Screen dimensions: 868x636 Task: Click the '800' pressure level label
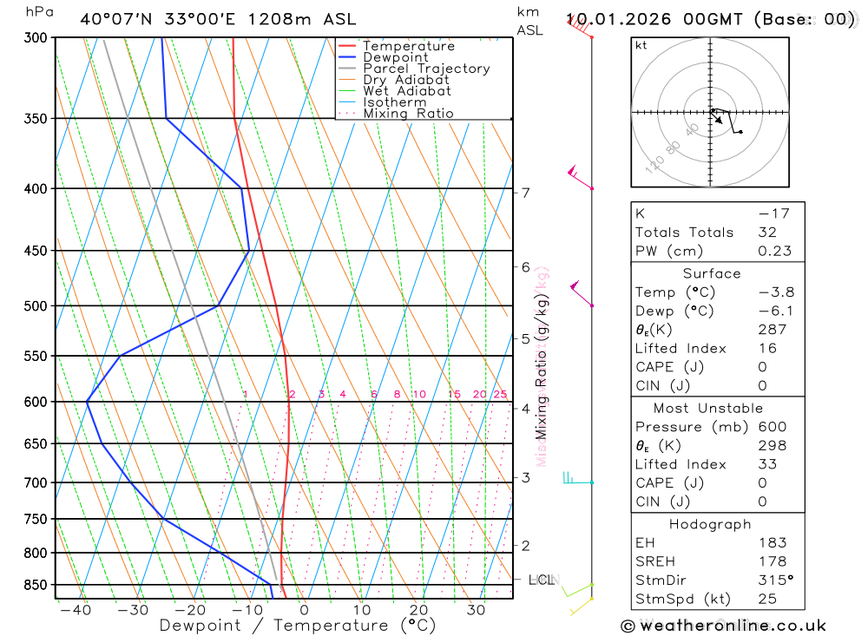(x=36, y=553)
